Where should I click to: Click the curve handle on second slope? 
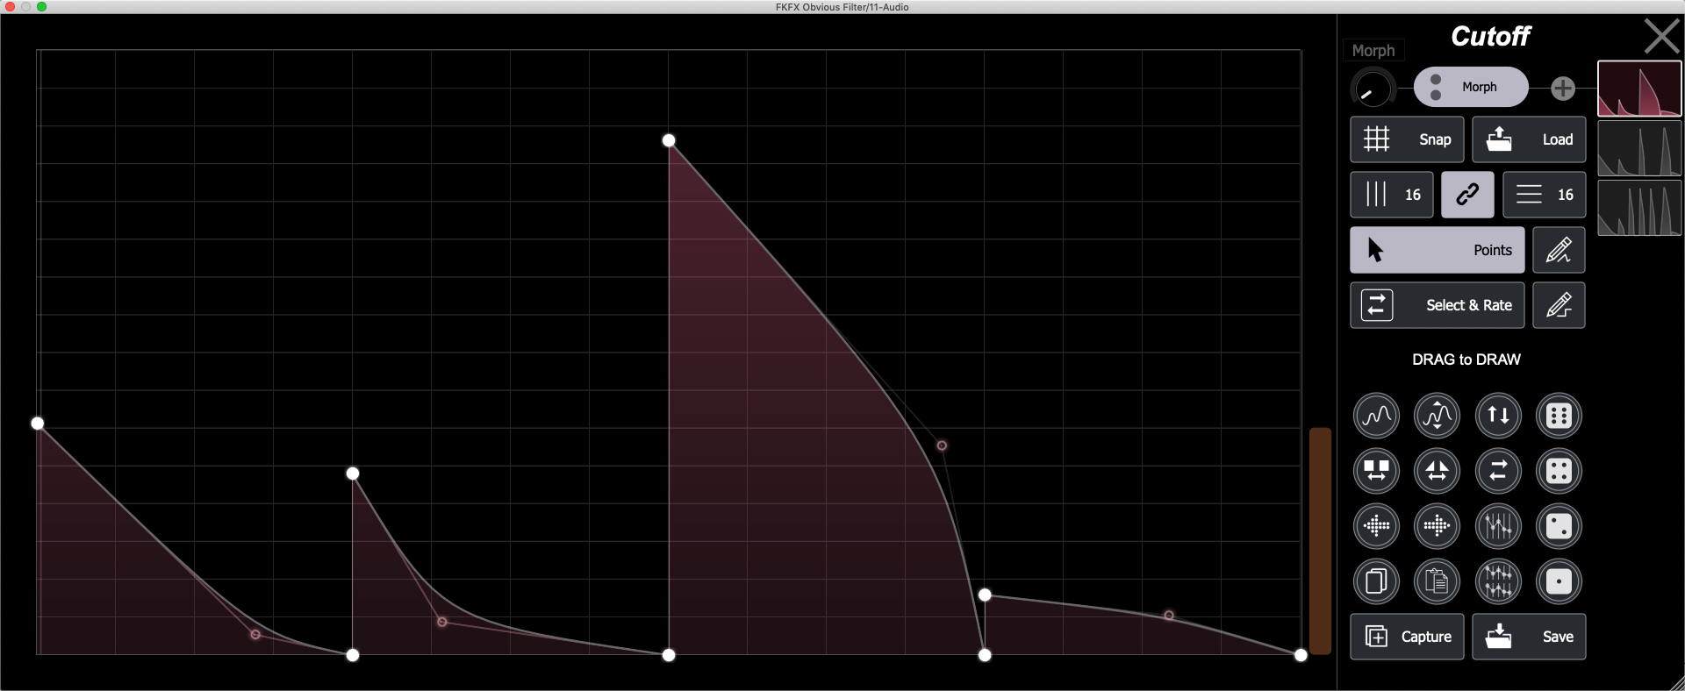pyautogui.click(x=442, y=622)
